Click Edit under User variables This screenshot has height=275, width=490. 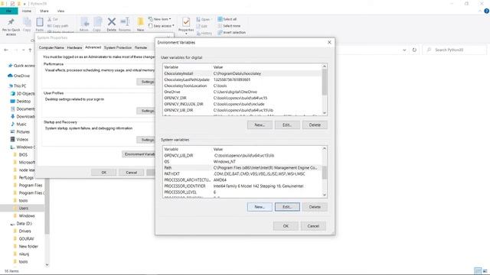(x=287, y=125)
